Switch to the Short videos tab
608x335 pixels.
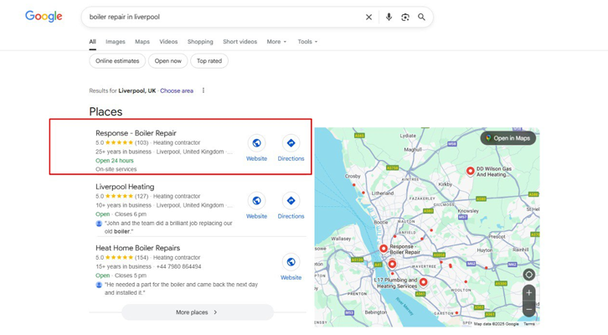click(240, 42)
